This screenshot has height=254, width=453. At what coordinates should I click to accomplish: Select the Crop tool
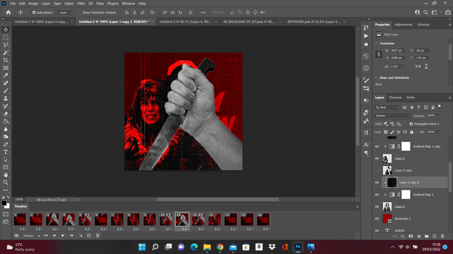point(6,60)
